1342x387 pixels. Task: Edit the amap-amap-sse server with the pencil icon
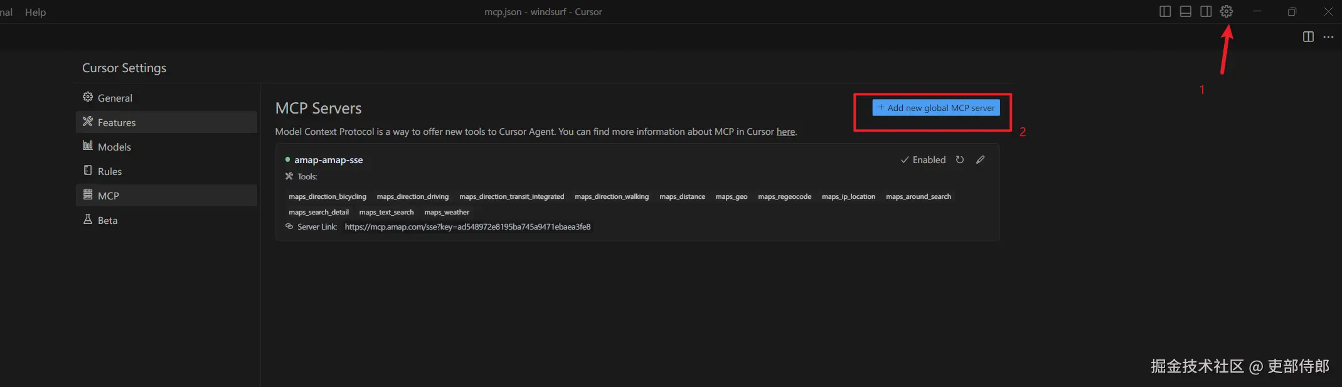pos(981,160)
